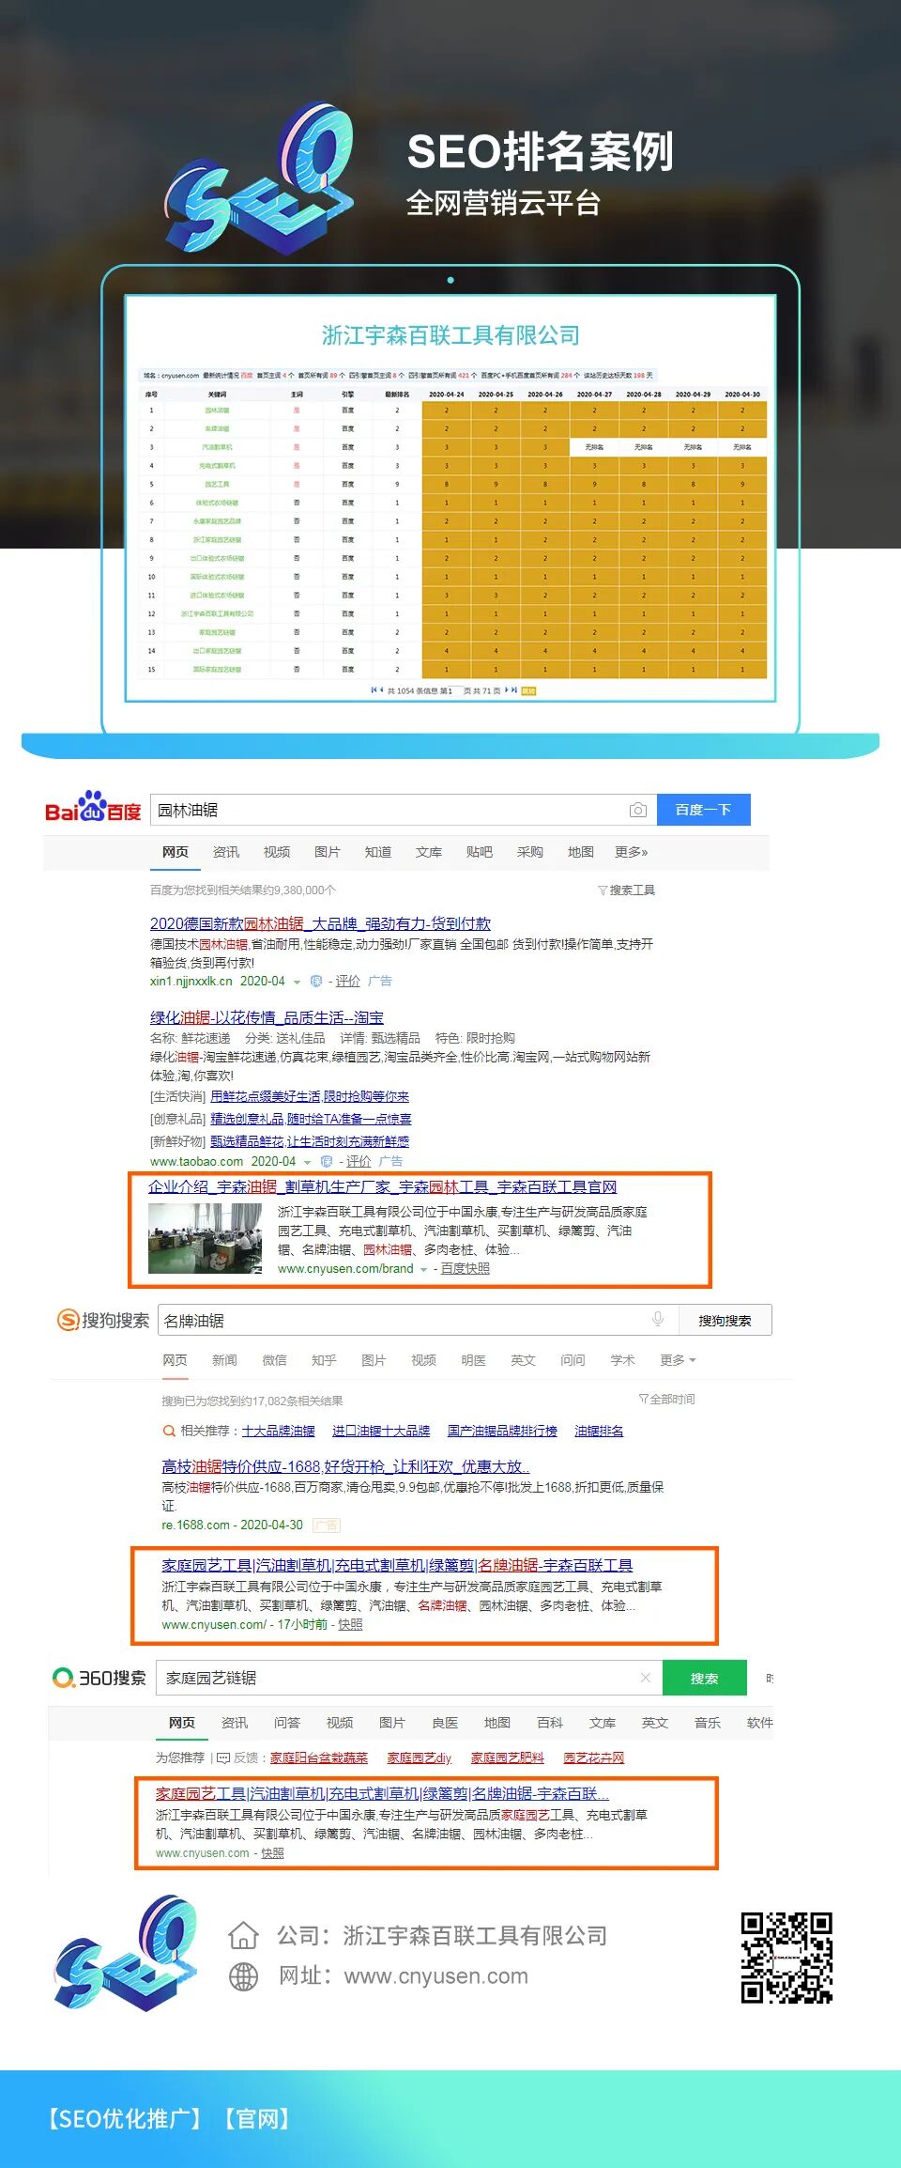
Task: Click the home icon beside 公司
Action: (243, 1935)
